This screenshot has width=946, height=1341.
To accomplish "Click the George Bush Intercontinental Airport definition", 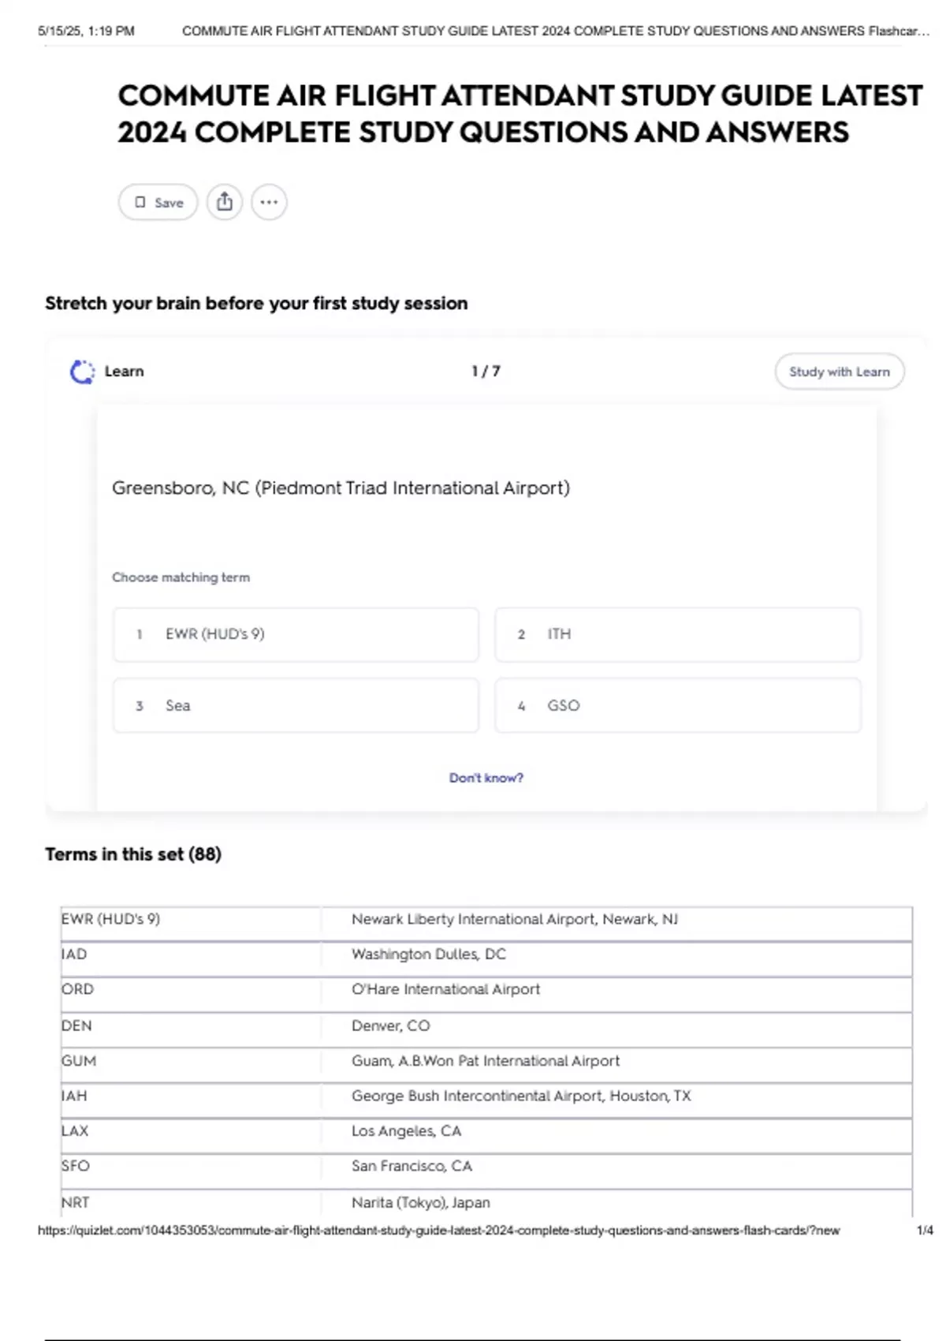I will point(520,1096).
